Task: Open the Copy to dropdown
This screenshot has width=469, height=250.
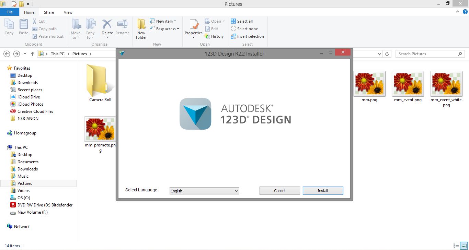Action: pos(90,29)
